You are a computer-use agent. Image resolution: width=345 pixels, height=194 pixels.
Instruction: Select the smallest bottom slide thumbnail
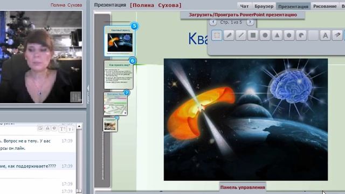[110, 124]
